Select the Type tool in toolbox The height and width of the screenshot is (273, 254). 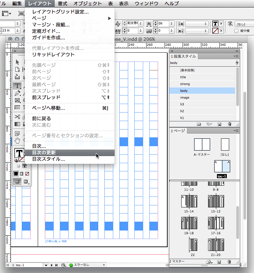tap(17, 86)
